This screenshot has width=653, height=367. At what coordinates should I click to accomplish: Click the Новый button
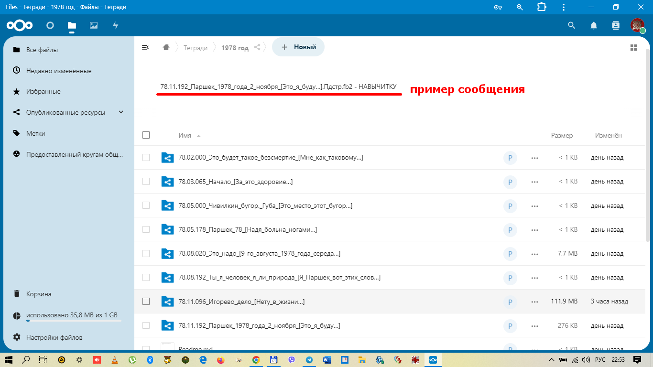[x=298, y=47]
